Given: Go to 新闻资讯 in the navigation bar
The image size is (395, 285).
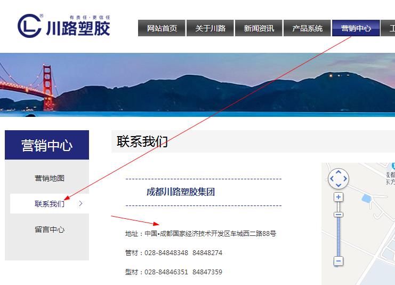Looking at the screenshot, I should coord(259,28).
